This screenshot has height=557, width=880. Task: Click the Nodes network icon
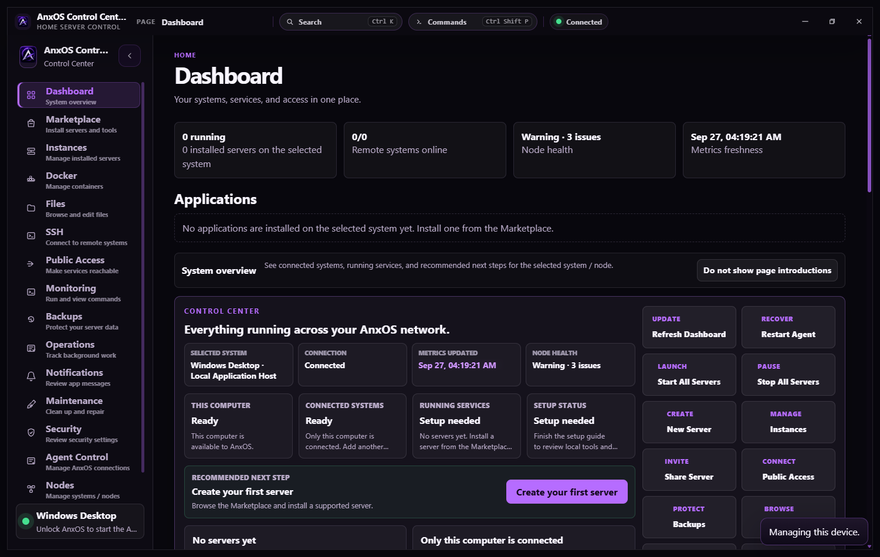pyautogui.click(x=31, y=489)
